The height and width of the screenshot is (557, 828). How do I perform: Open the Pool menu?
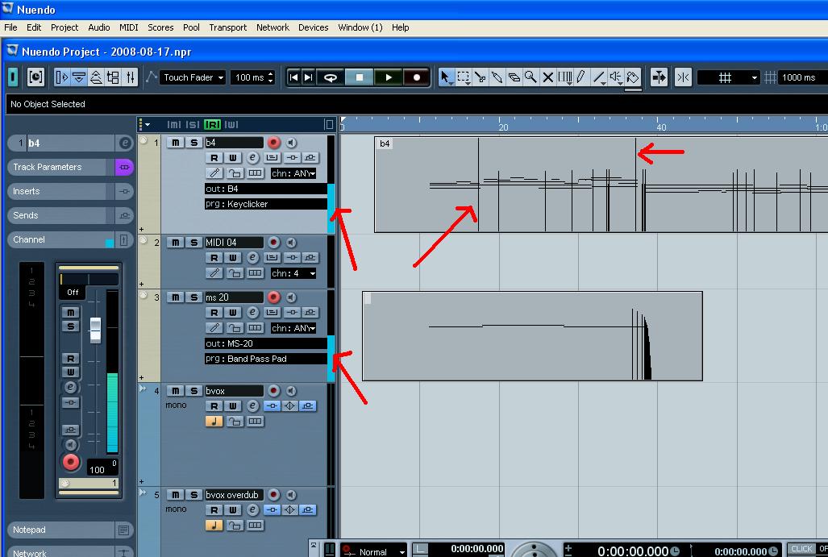point(191,27)
